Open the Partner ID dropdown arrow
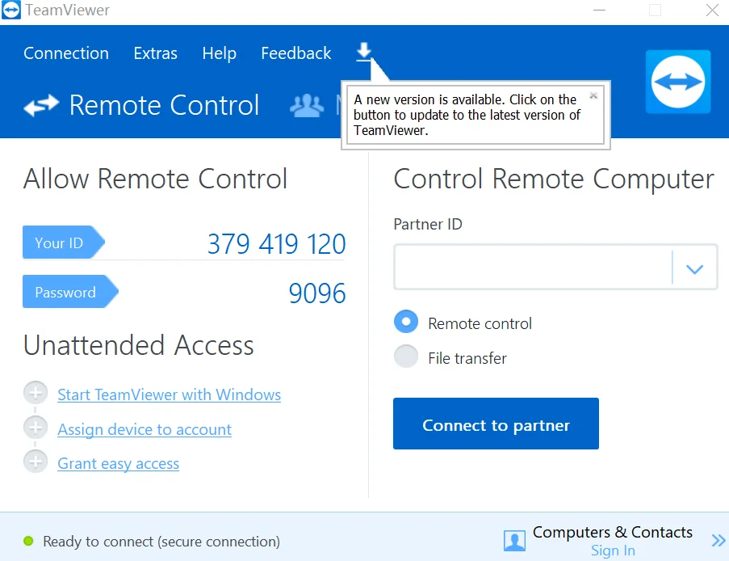This screenshot has width=729, height=561. pyautogui.click(x=694, y=268)
